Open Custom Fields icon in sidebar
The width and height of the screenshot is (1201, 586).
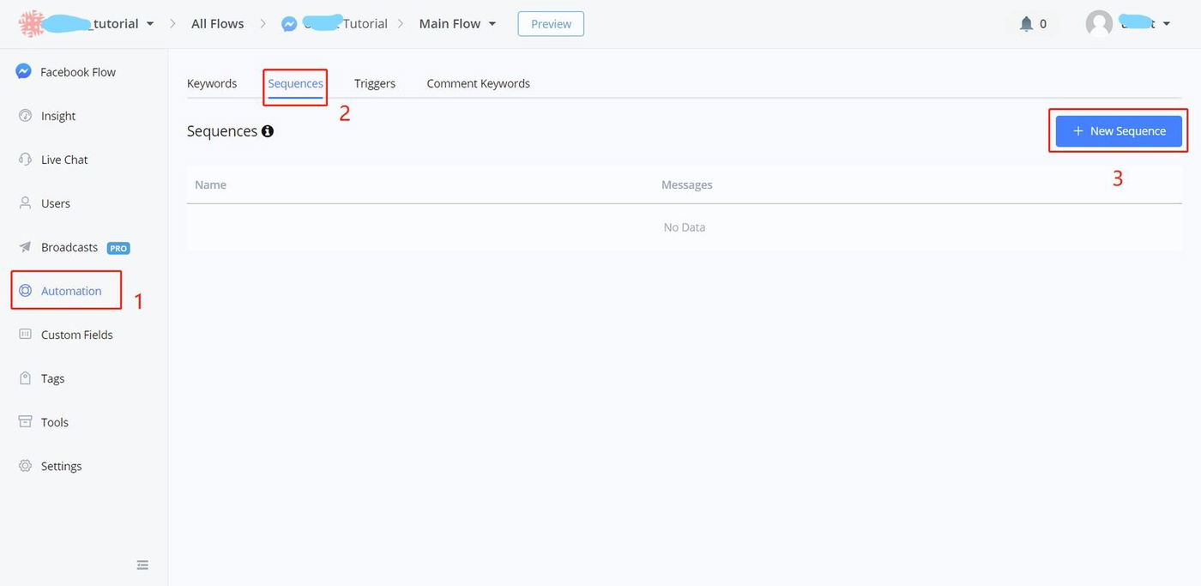(25, 335)
